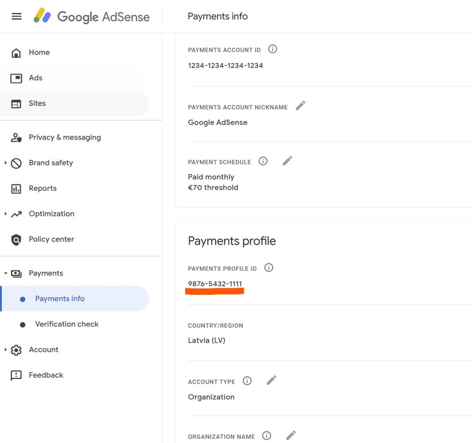Edit the payments account nickname pencil
Screen dimensions: 472x443
tap(301, 106)
